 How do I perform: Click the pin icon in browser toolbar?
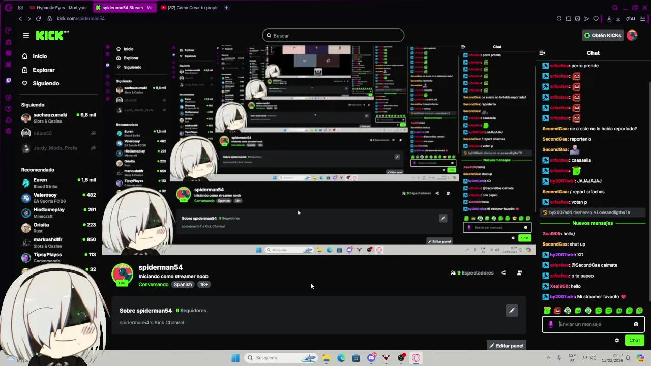pyautogui.click(x=559, y=19)
